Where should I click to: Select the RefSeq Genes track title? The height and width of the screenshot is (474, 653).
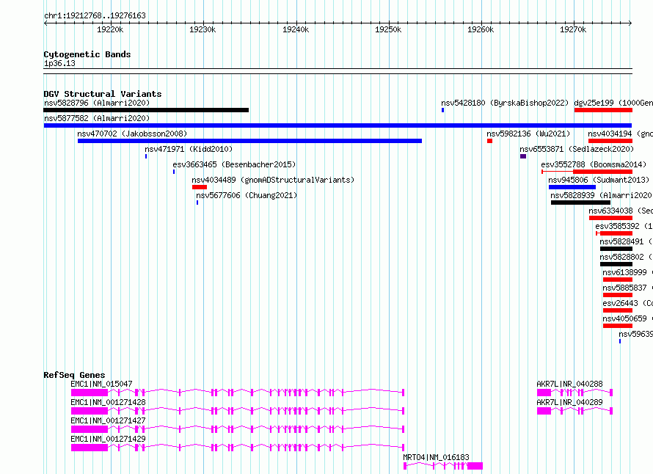click(74, 375)
